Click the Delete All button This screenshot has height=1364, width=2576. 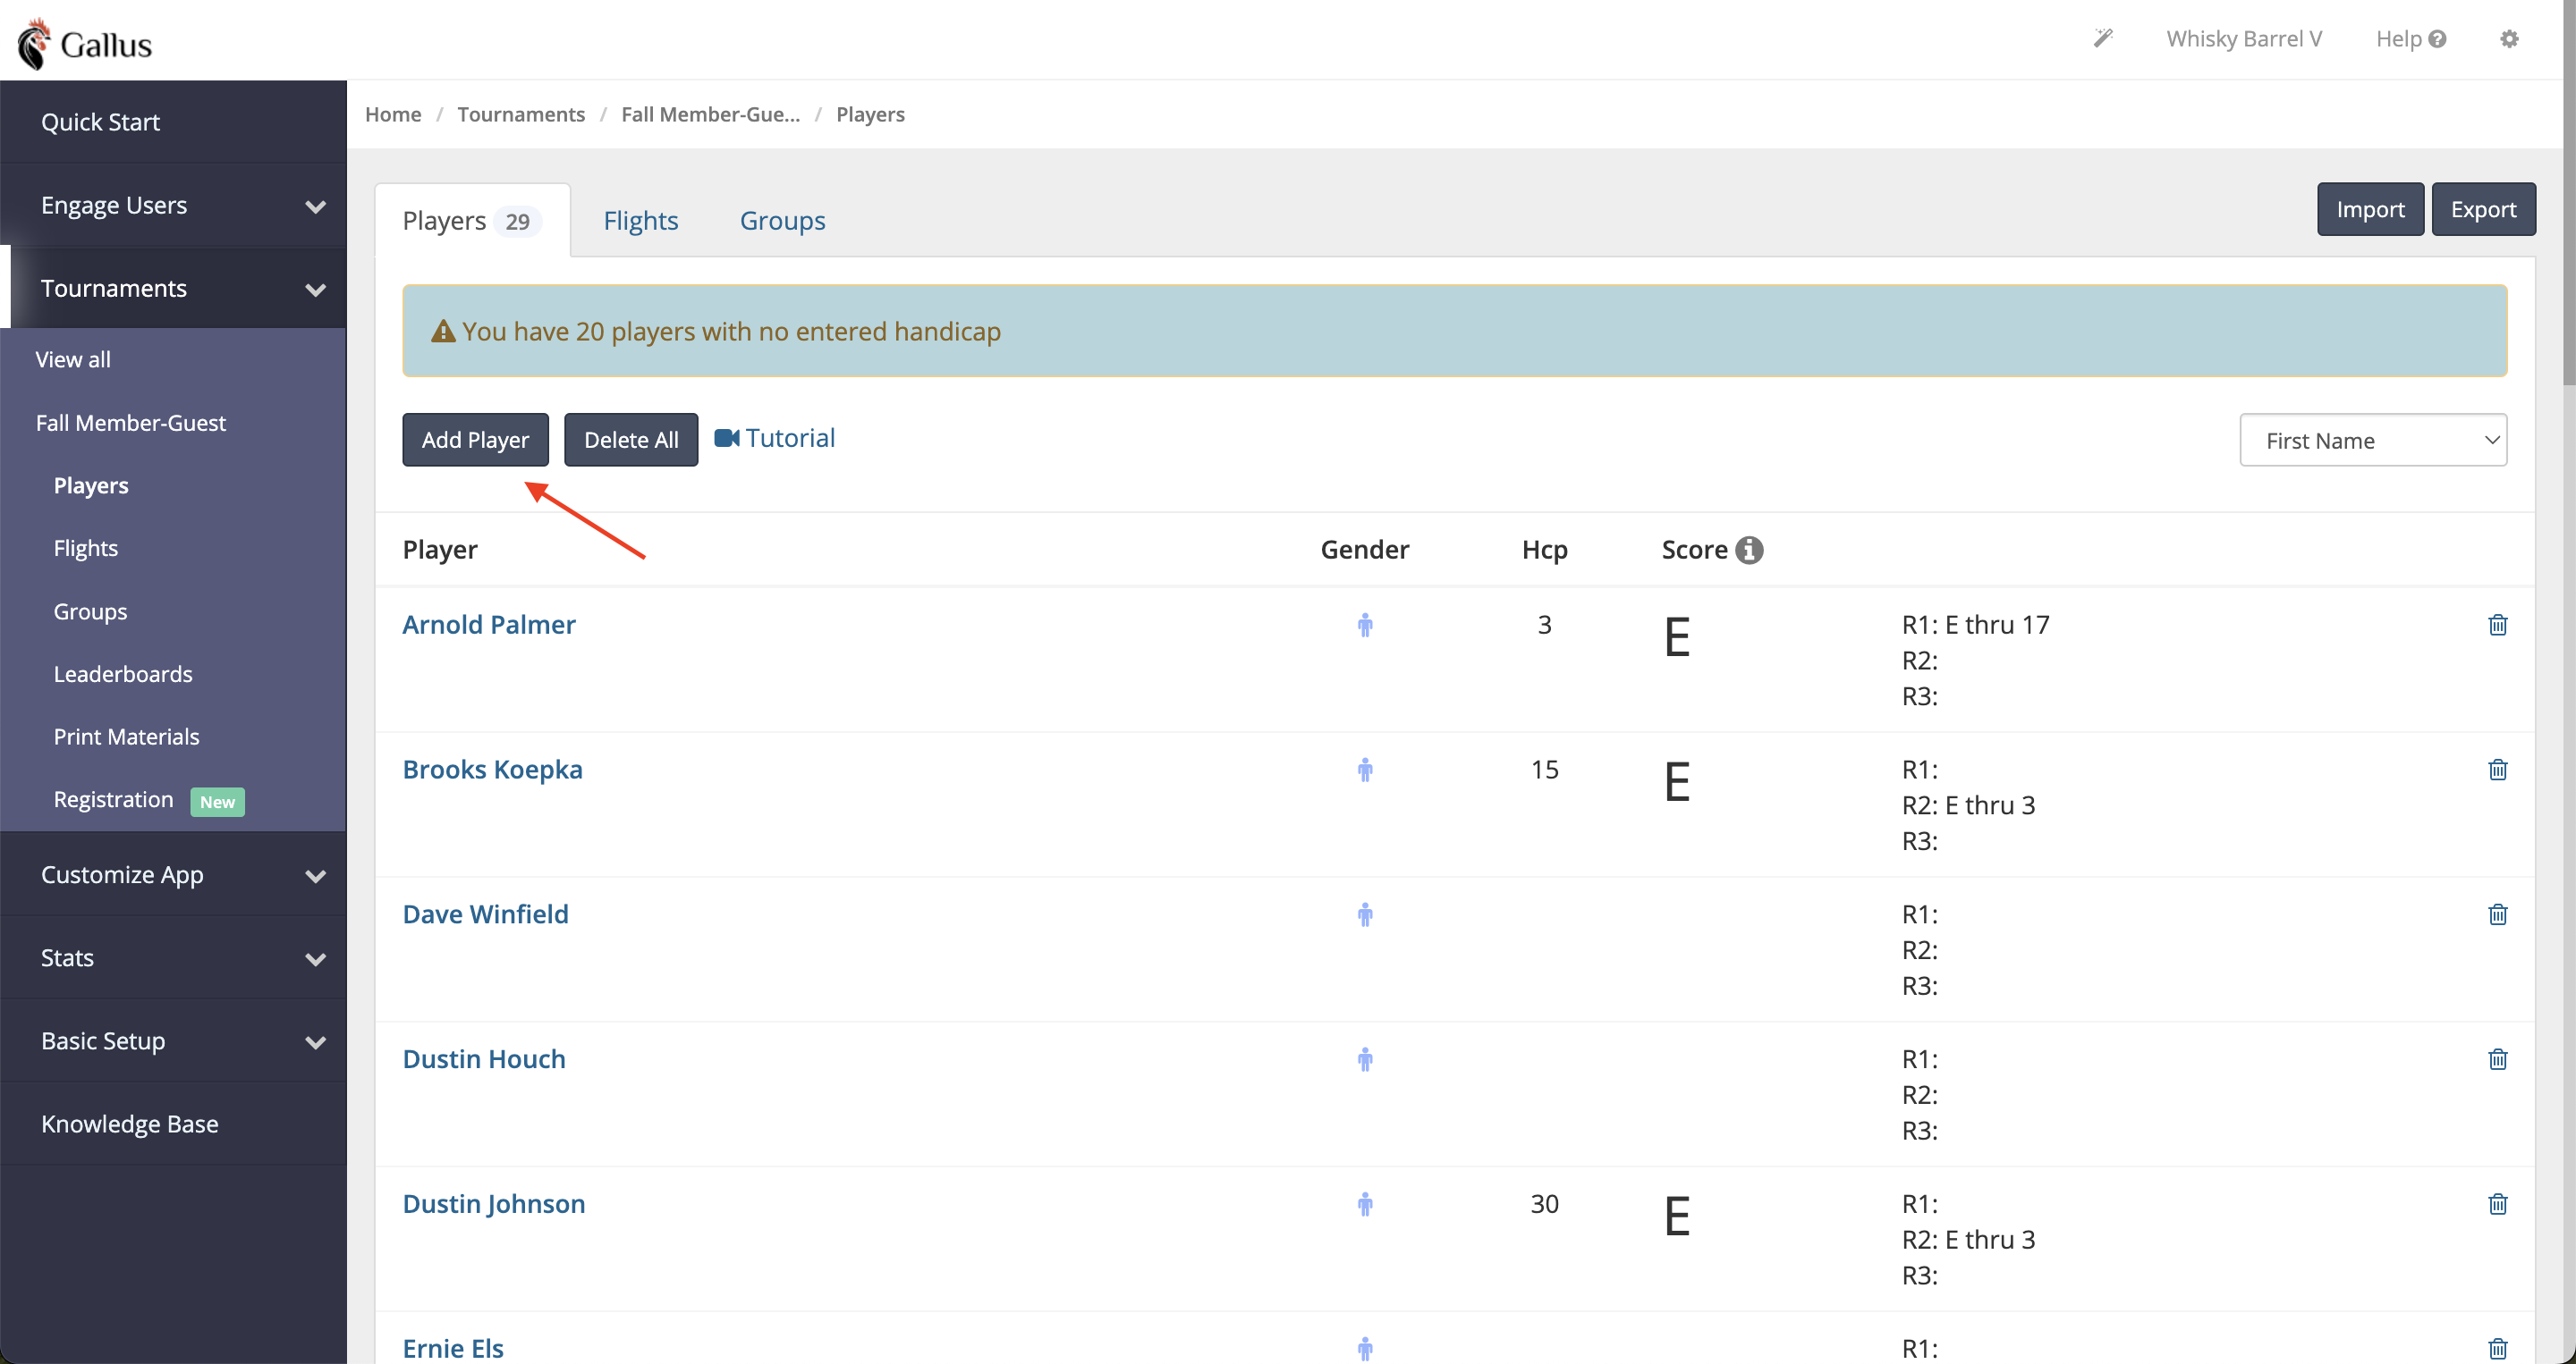pos(631,440)
